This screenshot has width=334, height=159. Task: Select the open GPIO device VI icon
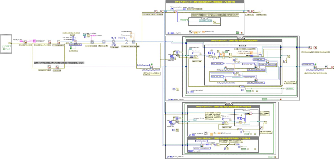tap(57, 67)
